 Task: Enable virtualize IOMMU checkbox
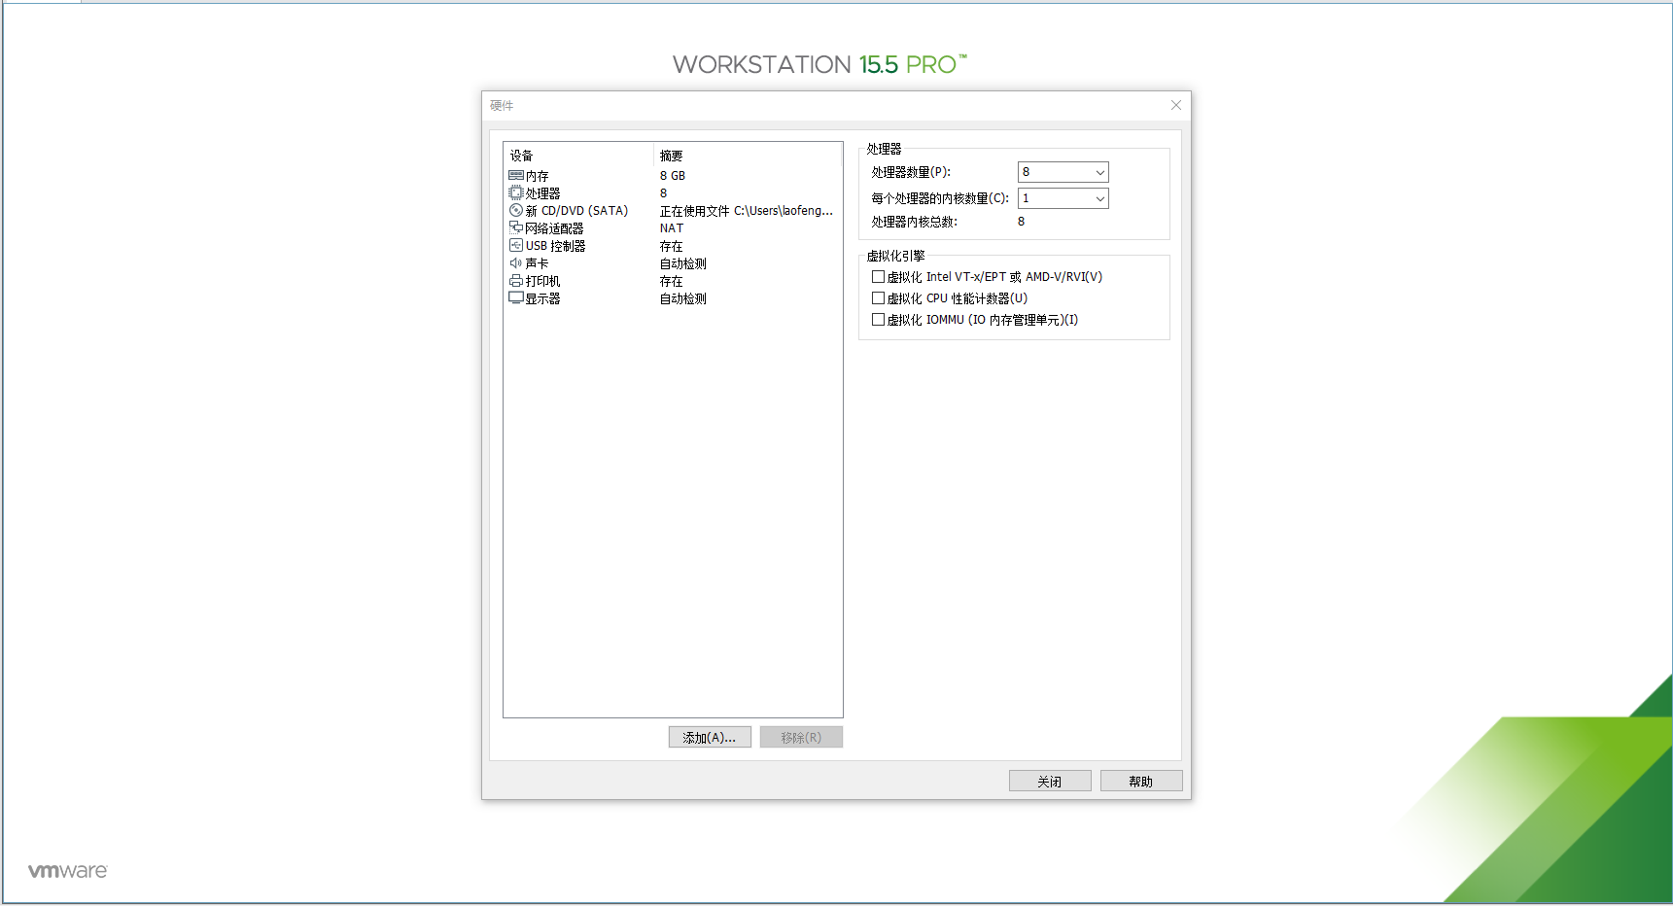click(878, 320)
